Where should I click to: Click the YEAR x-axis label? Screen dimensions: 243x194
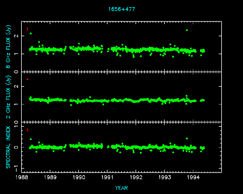point(121,188)
